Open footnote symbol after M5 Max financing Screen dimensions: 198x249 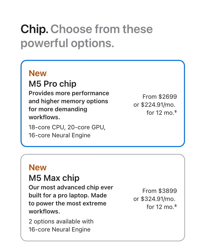pos(176,206)
